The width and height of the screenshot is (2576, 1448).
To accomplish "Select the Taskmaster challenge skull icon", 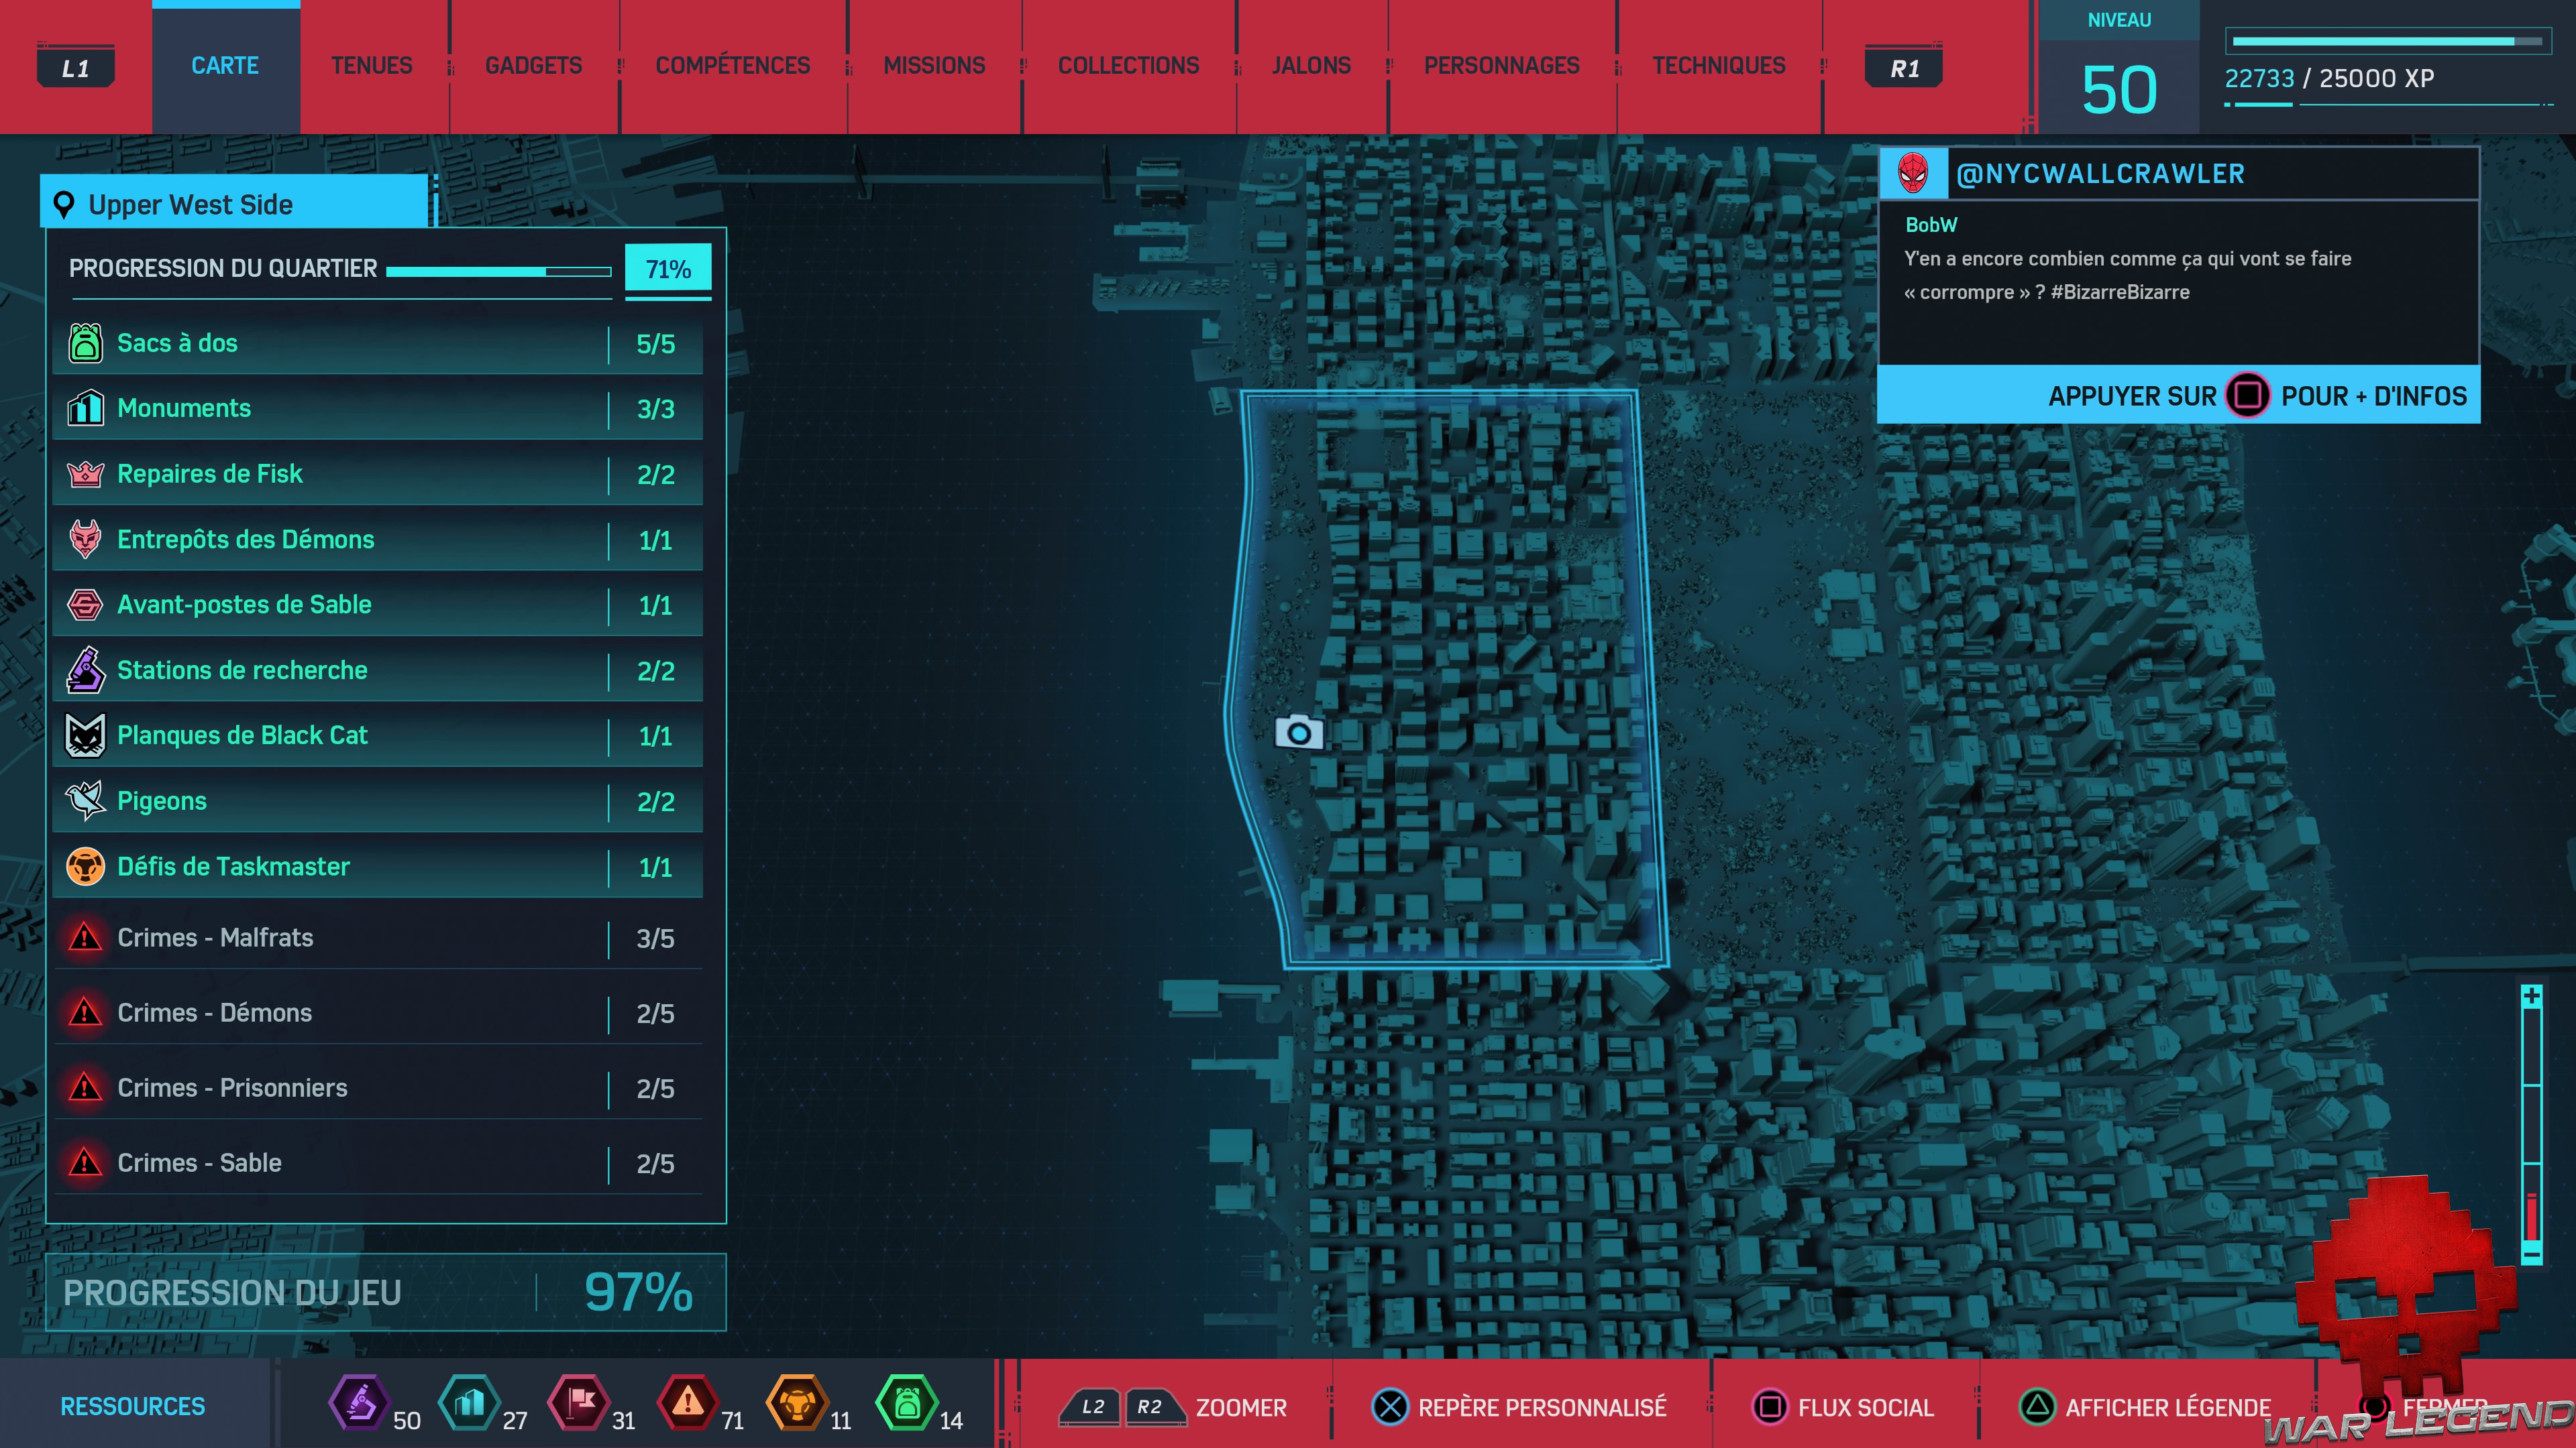I will (x=86, y=866).
